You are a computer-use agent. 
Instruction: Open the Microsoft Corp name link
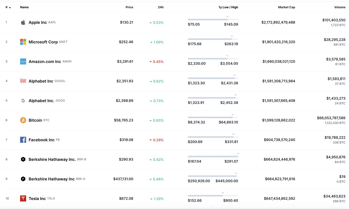tap(43, 42)
